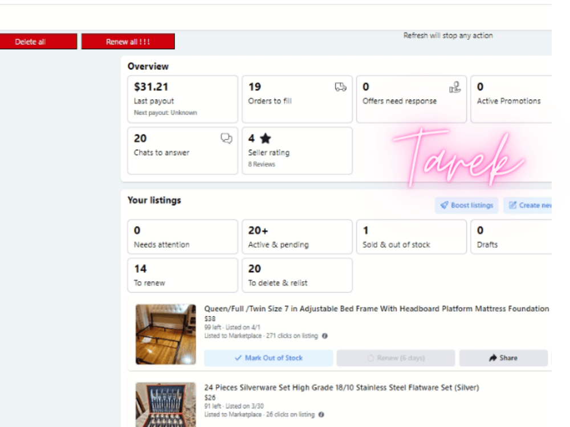The width and height of the screenshot is (570, 427).
Task: Click Mark Out of Stock for bed frame
Action: [x=268, y=358]
